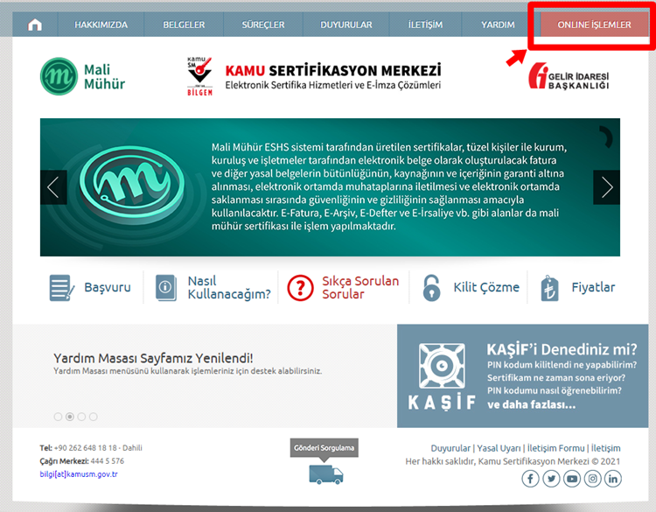The height and width of the screenshot is (512, 656).
Task: Select the second announcement slider dot
Action: 70,417
